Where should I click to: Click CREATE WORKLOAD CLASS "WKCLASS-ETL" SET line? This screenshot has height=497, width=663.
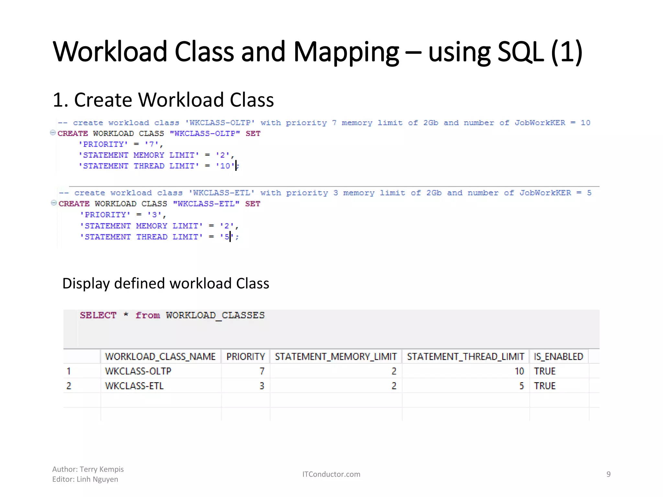tap(160, 204)
